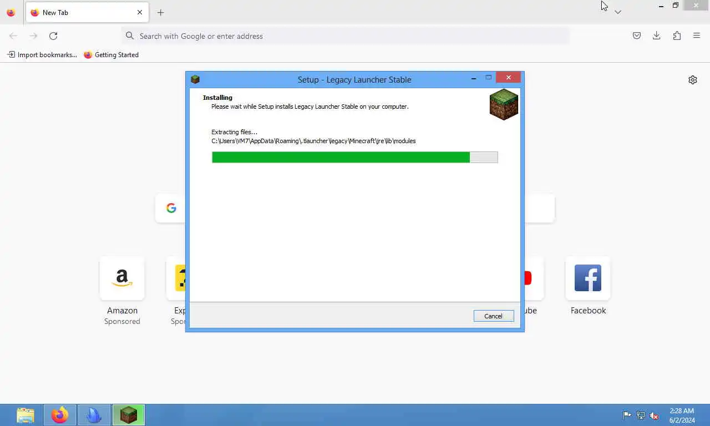Go forward to next page

click(33, 36)
